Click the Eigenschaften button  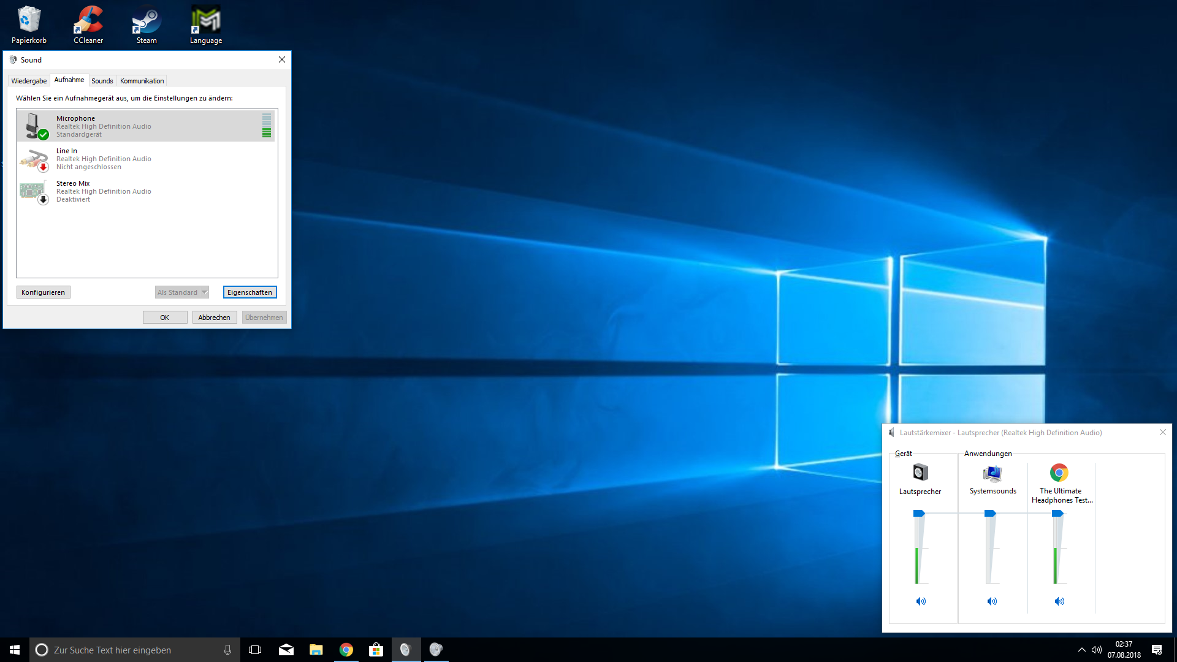coord(249,292)
